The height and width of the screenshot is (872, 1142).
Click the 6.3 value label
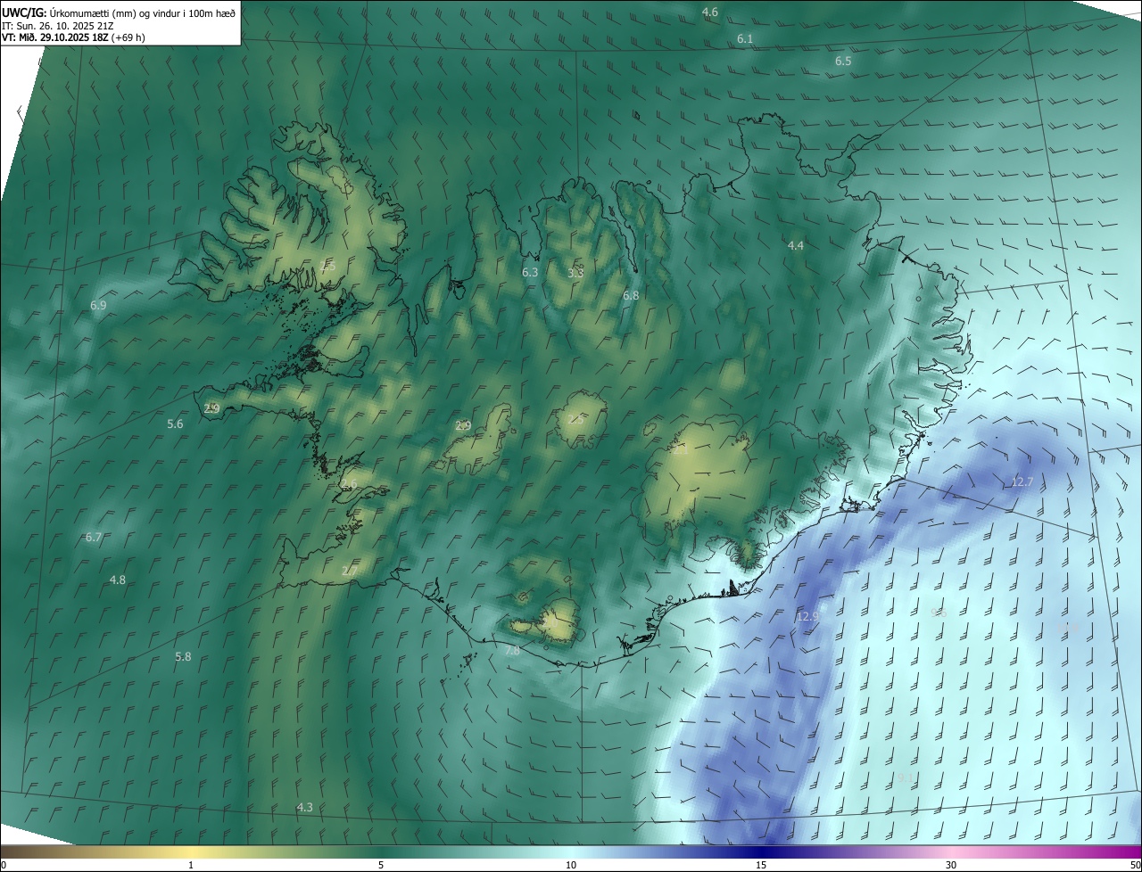pyautogui.click(x=530, y=272)
